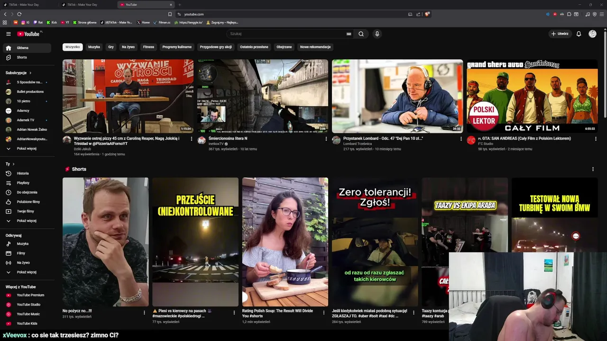Select the Na żywo filter chip
This screenshot has height=341, width=607.
[x=128, y=47]
